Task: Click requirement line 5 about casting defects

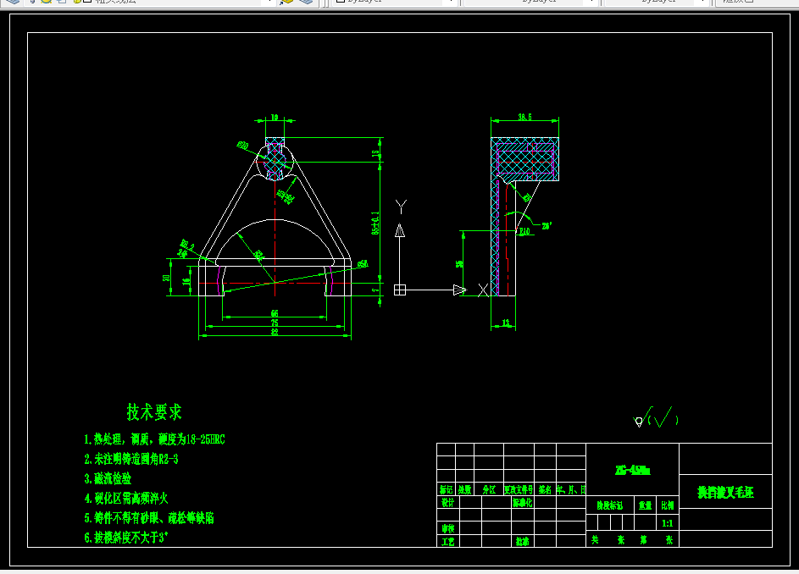Action: pyautogui.click(x=149, y=518)
